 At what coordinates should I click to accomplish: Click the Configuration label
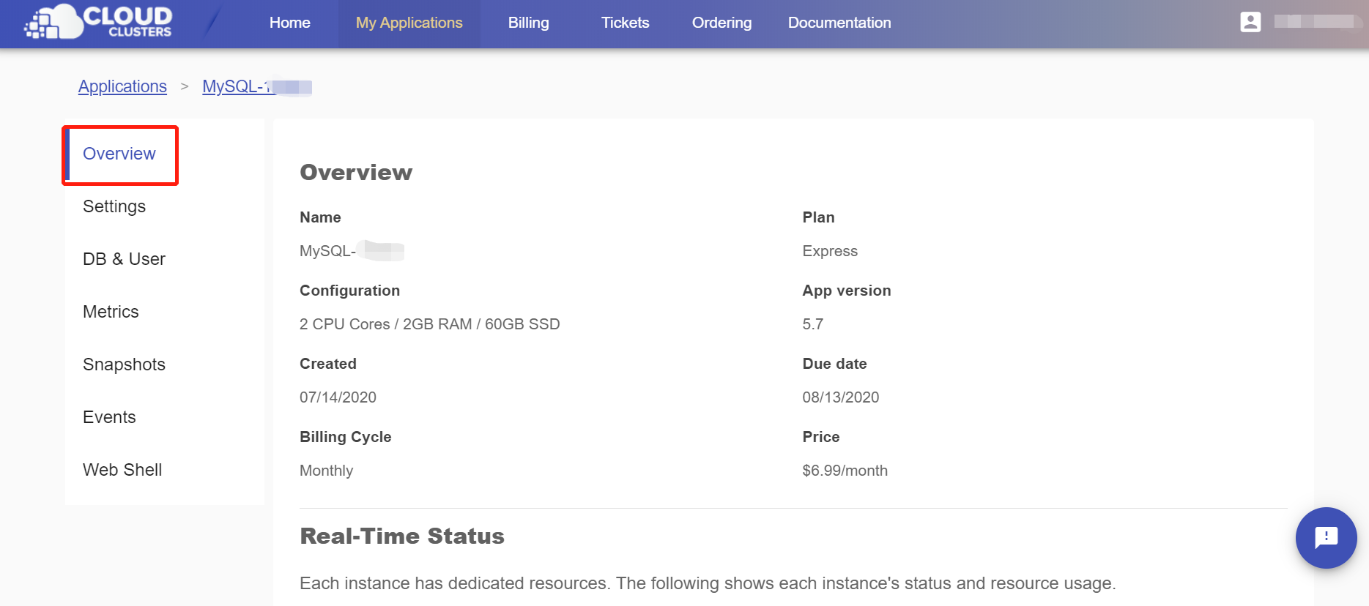tap(349, 291)
